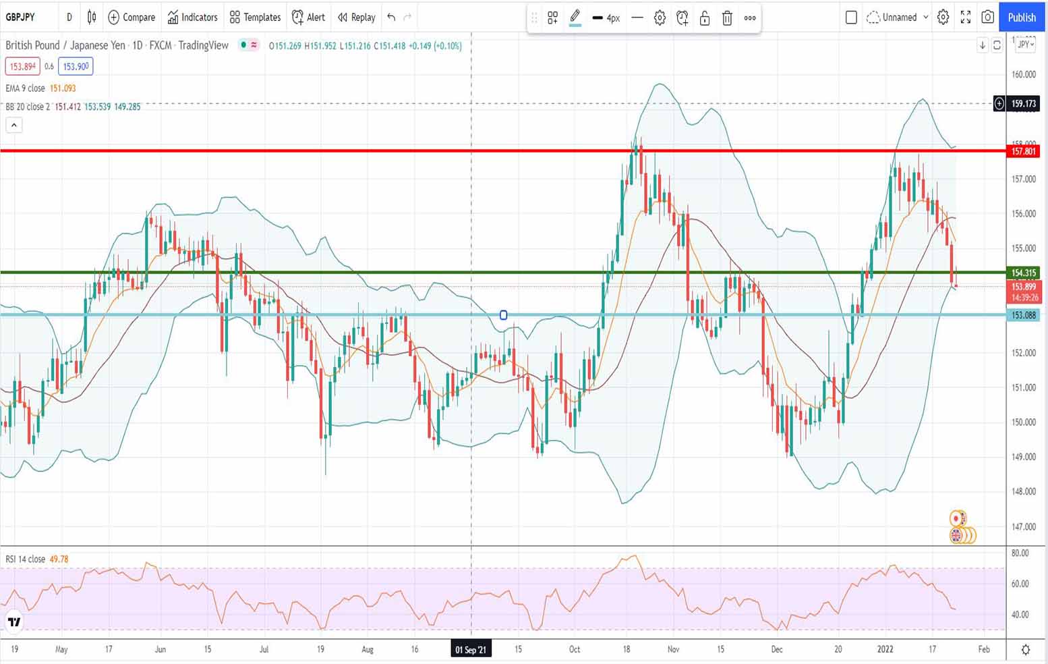Delete the selected drawing with the trash icon

tap(727, 18)
